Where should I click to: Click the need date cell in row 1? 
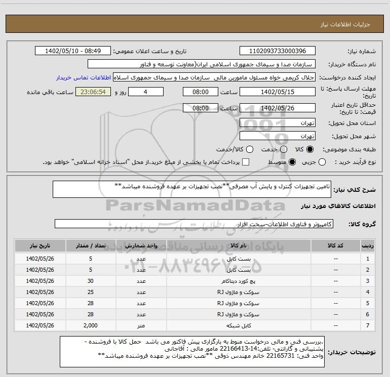40,259
